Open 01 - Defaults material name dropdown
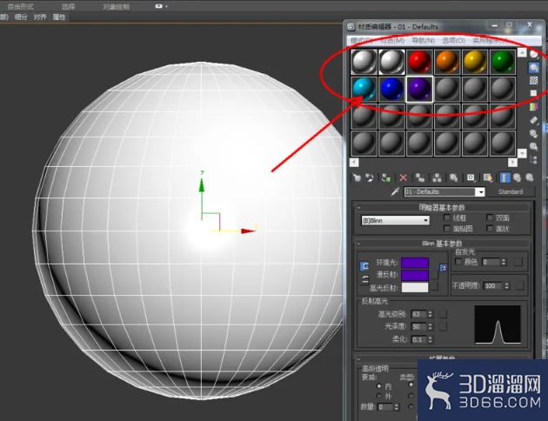The height and width of the screenshot is (421, 548). pos(481,192)
